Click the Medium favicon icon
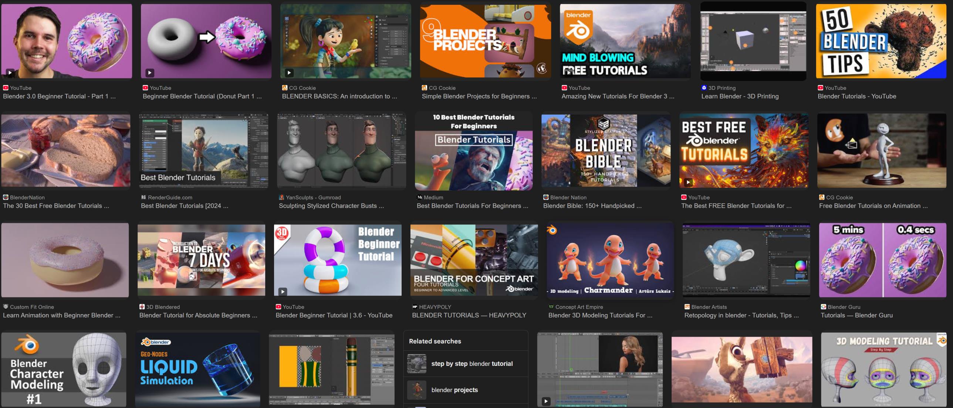Screen dimensions: 953x408 [419, 197]
